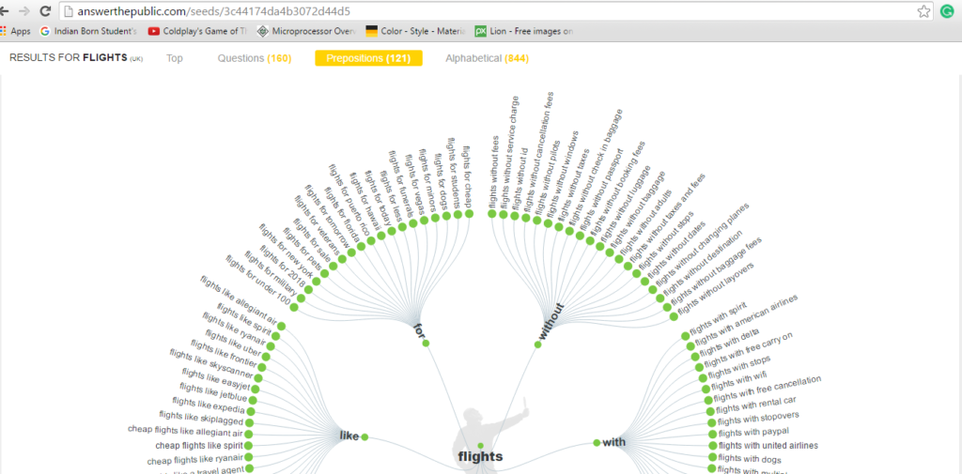Bookmark this page with the star icon
The width and height of the screenshot is (962, 474).
coord(923,11)
